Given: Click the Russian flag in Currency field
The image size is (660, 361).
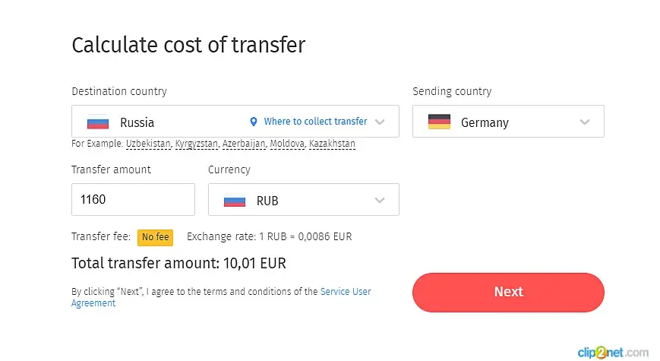Looking at the screenshot, I should pos(234,201).
